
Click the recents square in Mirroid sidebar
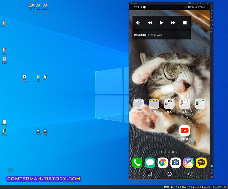pos(212,177)
